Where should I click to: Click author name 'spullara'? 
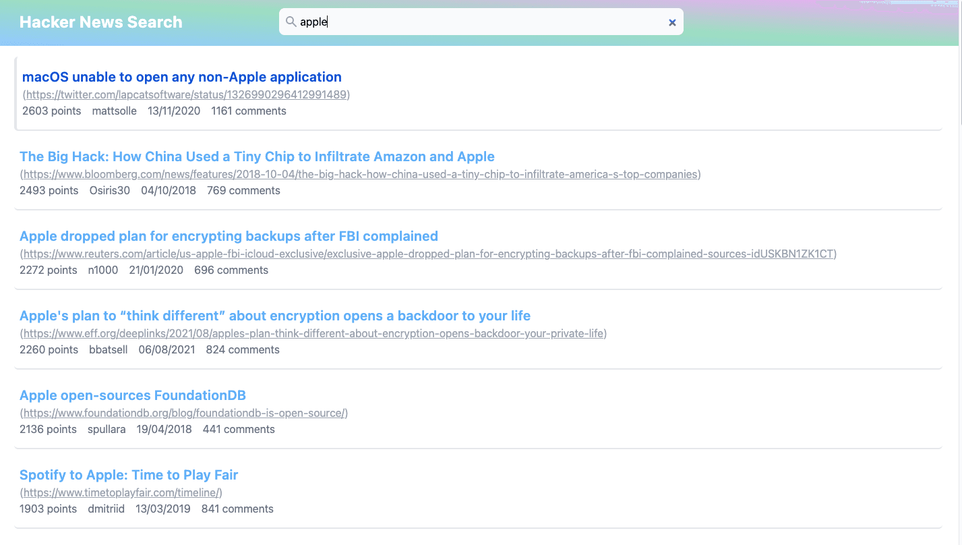point(107,429)
